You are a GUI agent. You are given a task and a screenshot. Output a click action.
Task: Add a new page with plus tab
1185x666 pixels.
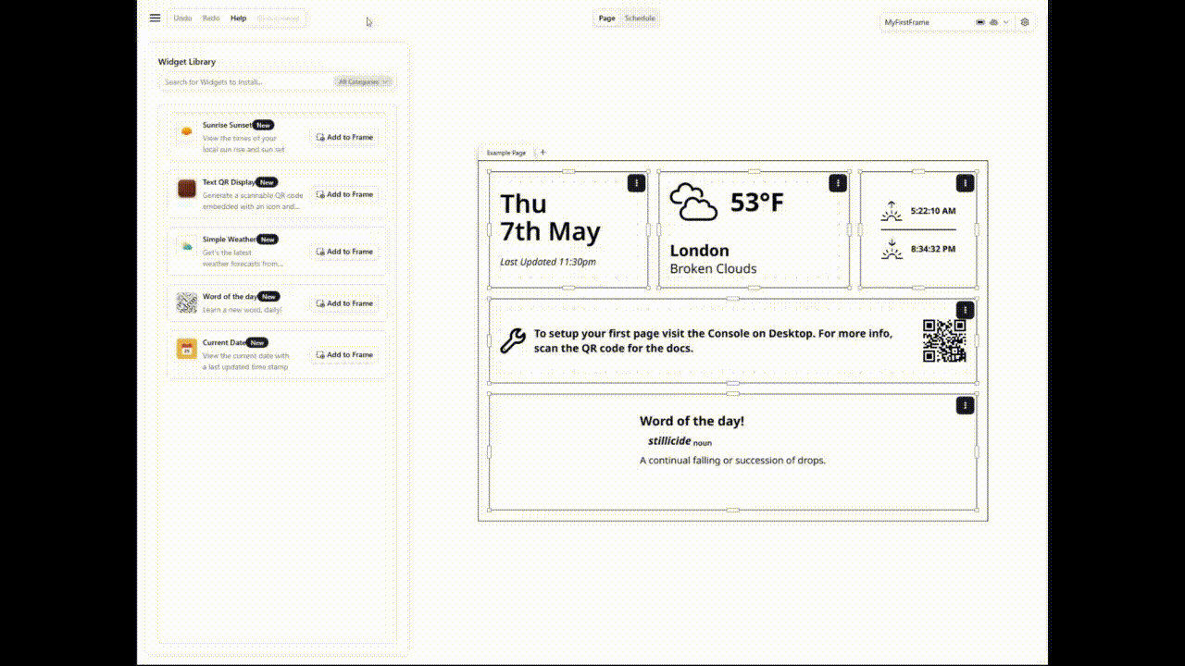click(x=543, y=153)
